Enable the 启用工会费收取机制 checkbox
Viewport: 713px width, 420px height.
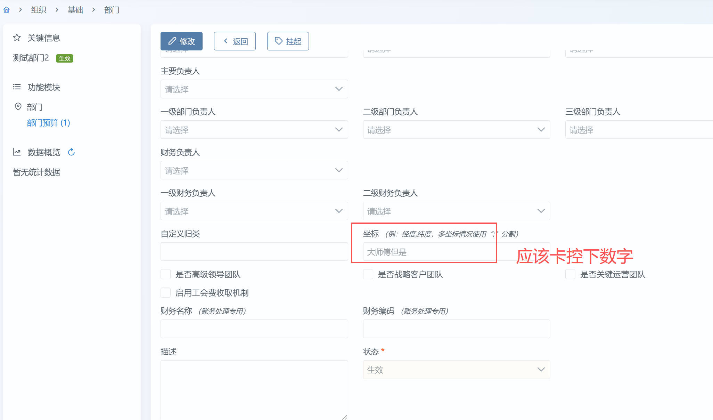166,293
